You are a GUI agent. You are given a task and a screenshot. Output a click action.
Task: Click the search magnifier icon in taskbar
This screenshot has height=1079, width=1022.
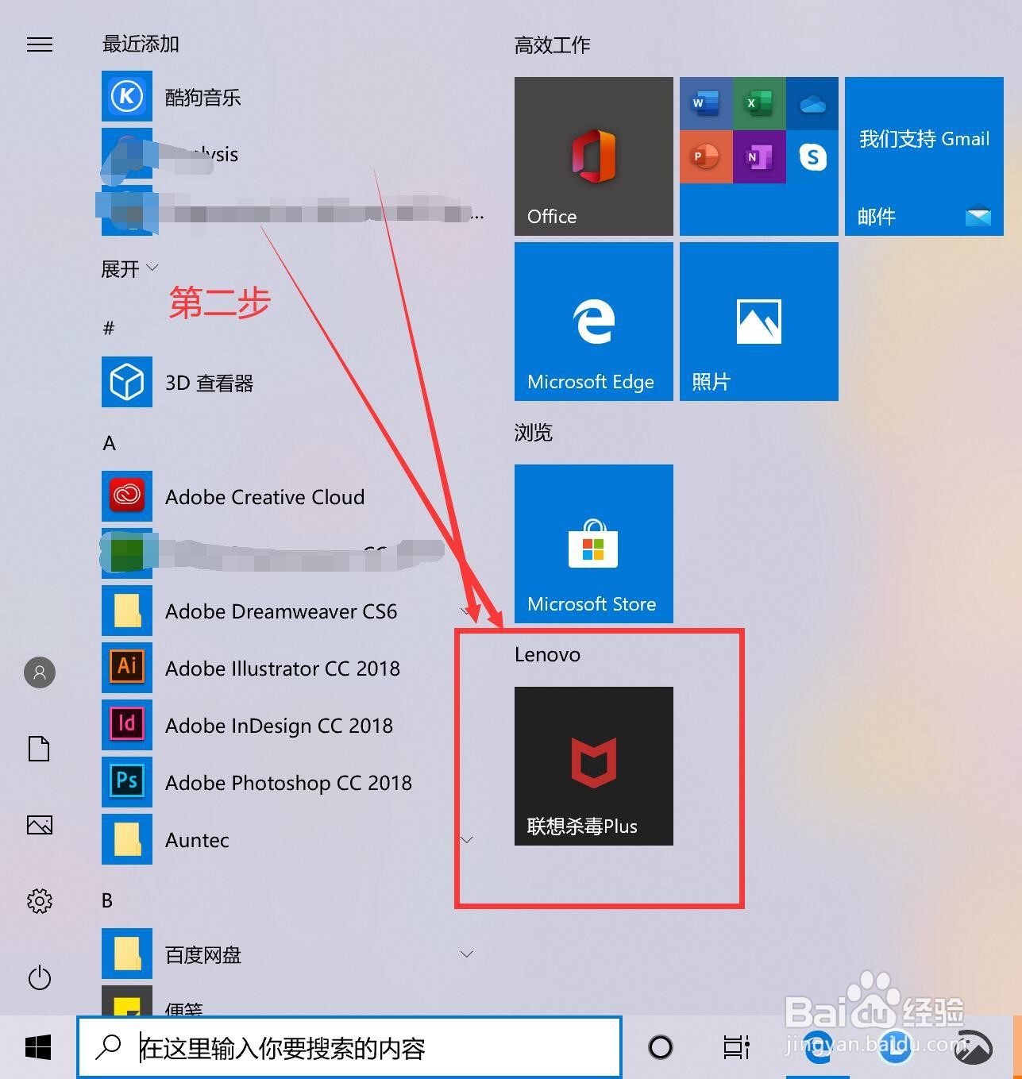pos(108,1047)
